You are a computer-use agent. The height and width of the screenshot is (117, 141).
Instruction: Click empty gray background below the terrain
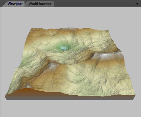click(70, 108)
